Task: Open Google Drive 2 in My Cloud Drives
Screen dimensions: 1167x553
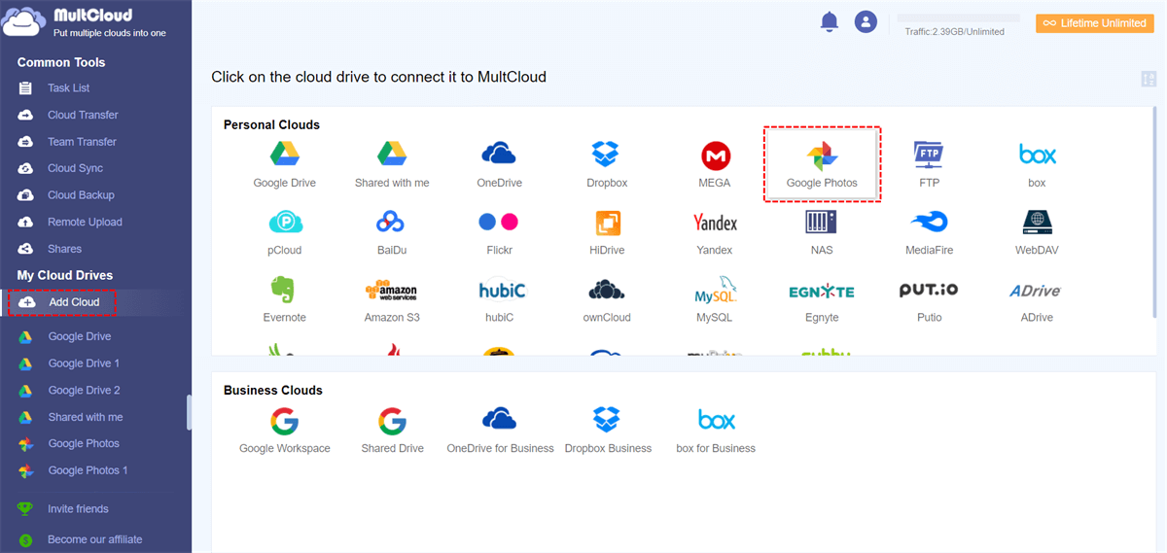Action: 83,390
